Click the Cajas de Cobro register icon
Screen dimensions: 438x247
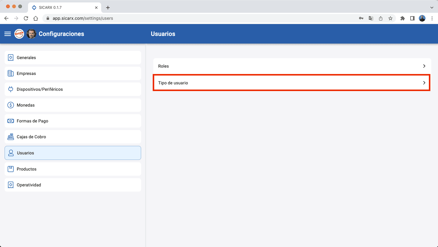tap(11, 137)
